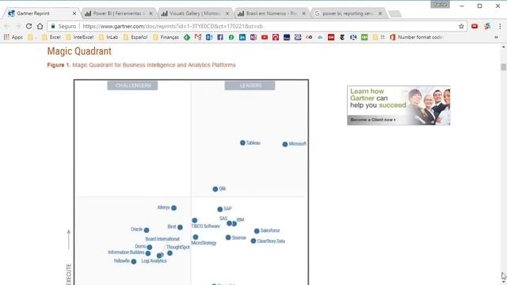Click the Tableau dot in the quadrant
The image size is (507, 285).
[x=242, y=142]
